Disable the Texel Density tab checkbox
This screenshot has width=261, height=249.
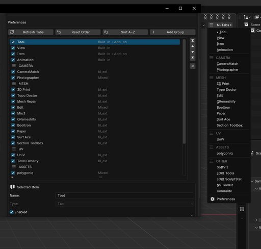pyautogui.click(x=13, y=161)
